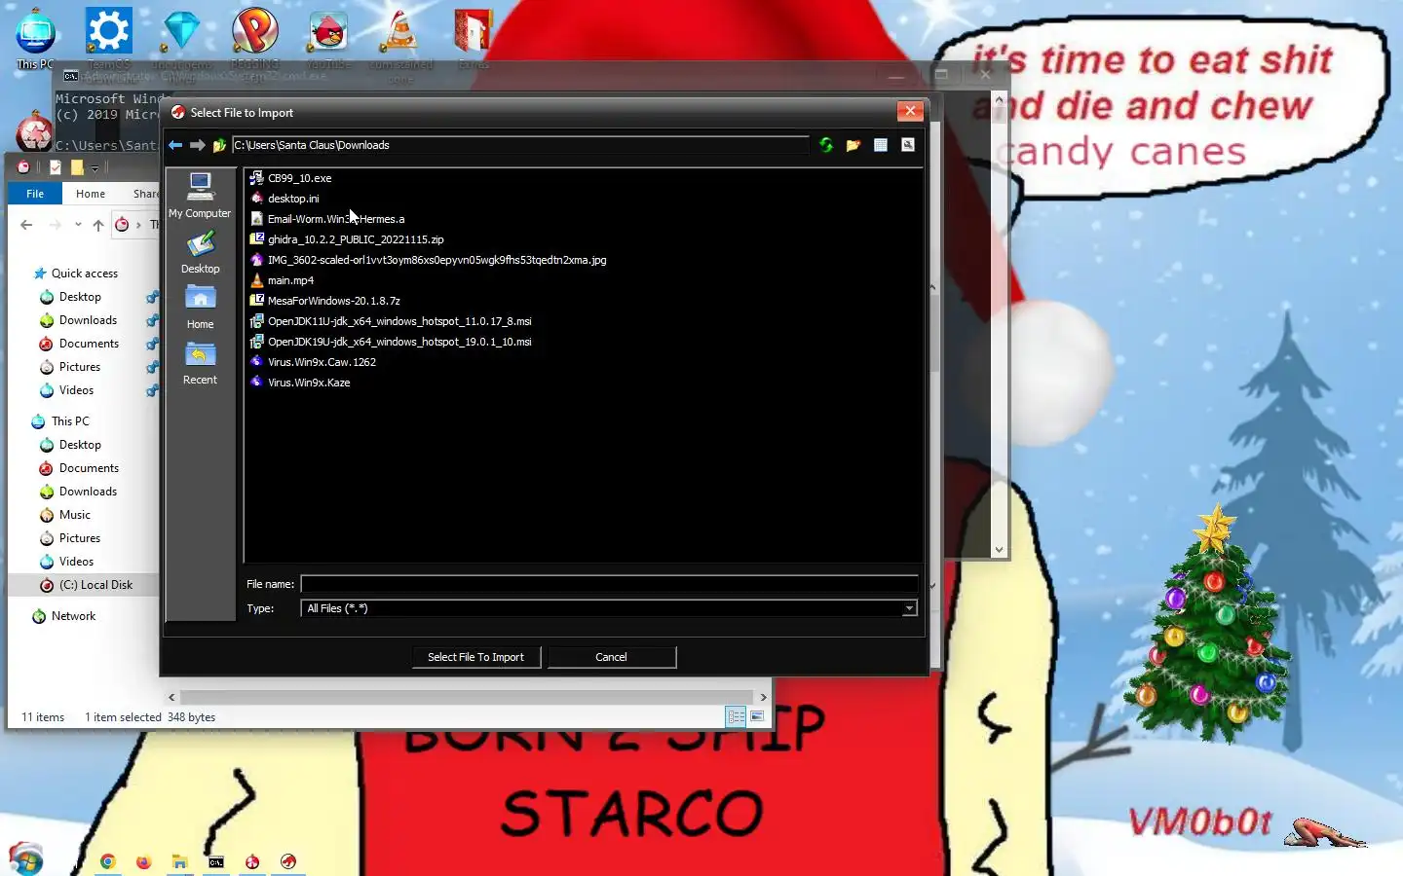The height and width of the screenshot is (876, 1403).
Task: Go forward in the Select File dialog
Action: [x=197, y=145]
